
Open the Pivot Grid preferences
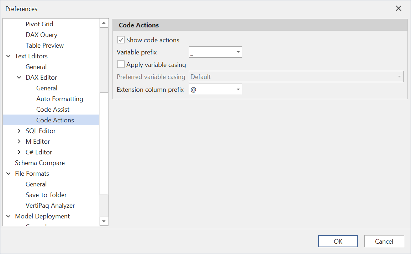(39, 24)
